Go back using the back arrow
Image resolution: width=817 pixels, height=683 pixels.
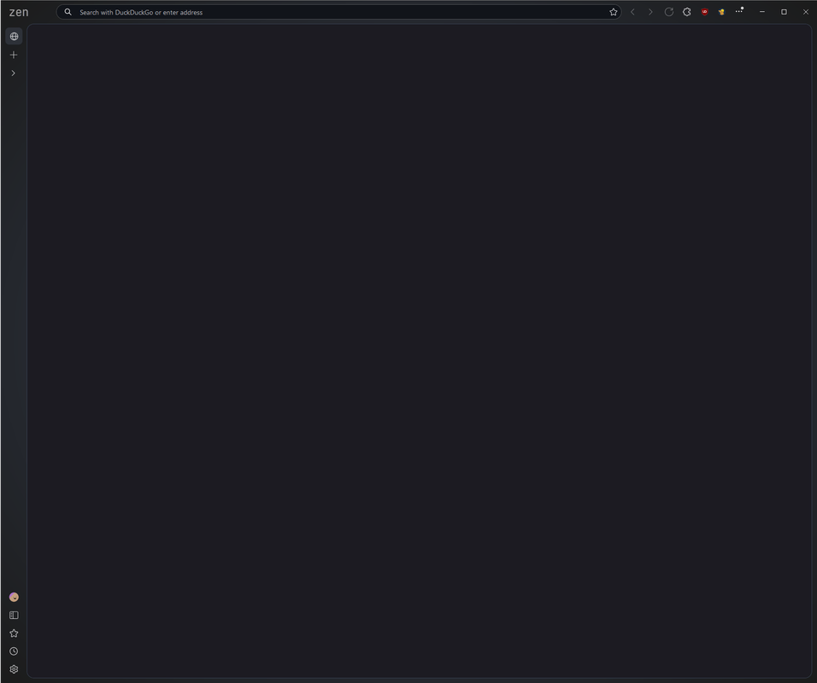click(x=632, y=12)
